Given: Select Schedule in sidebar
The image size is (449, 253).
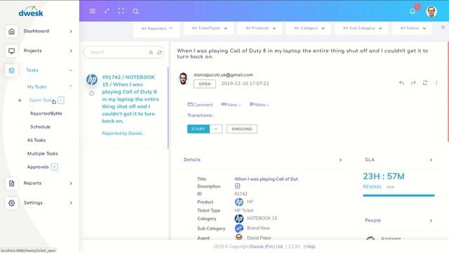Looking at the screenshot, I should tap(41, 126).
